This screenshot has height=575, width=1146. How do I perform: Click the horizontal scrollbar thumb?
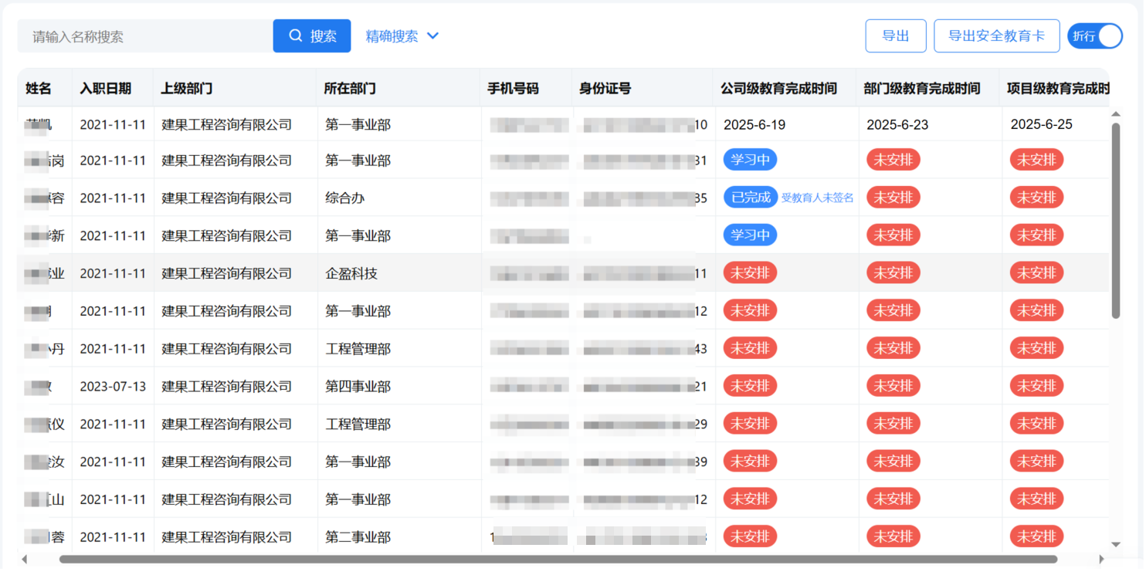(x=558, y=560)
